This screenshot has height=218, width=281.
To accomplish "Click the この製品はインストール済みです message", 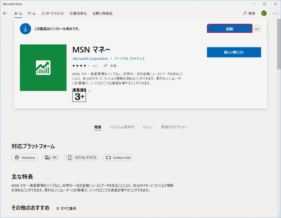I will tap(57, 28).
